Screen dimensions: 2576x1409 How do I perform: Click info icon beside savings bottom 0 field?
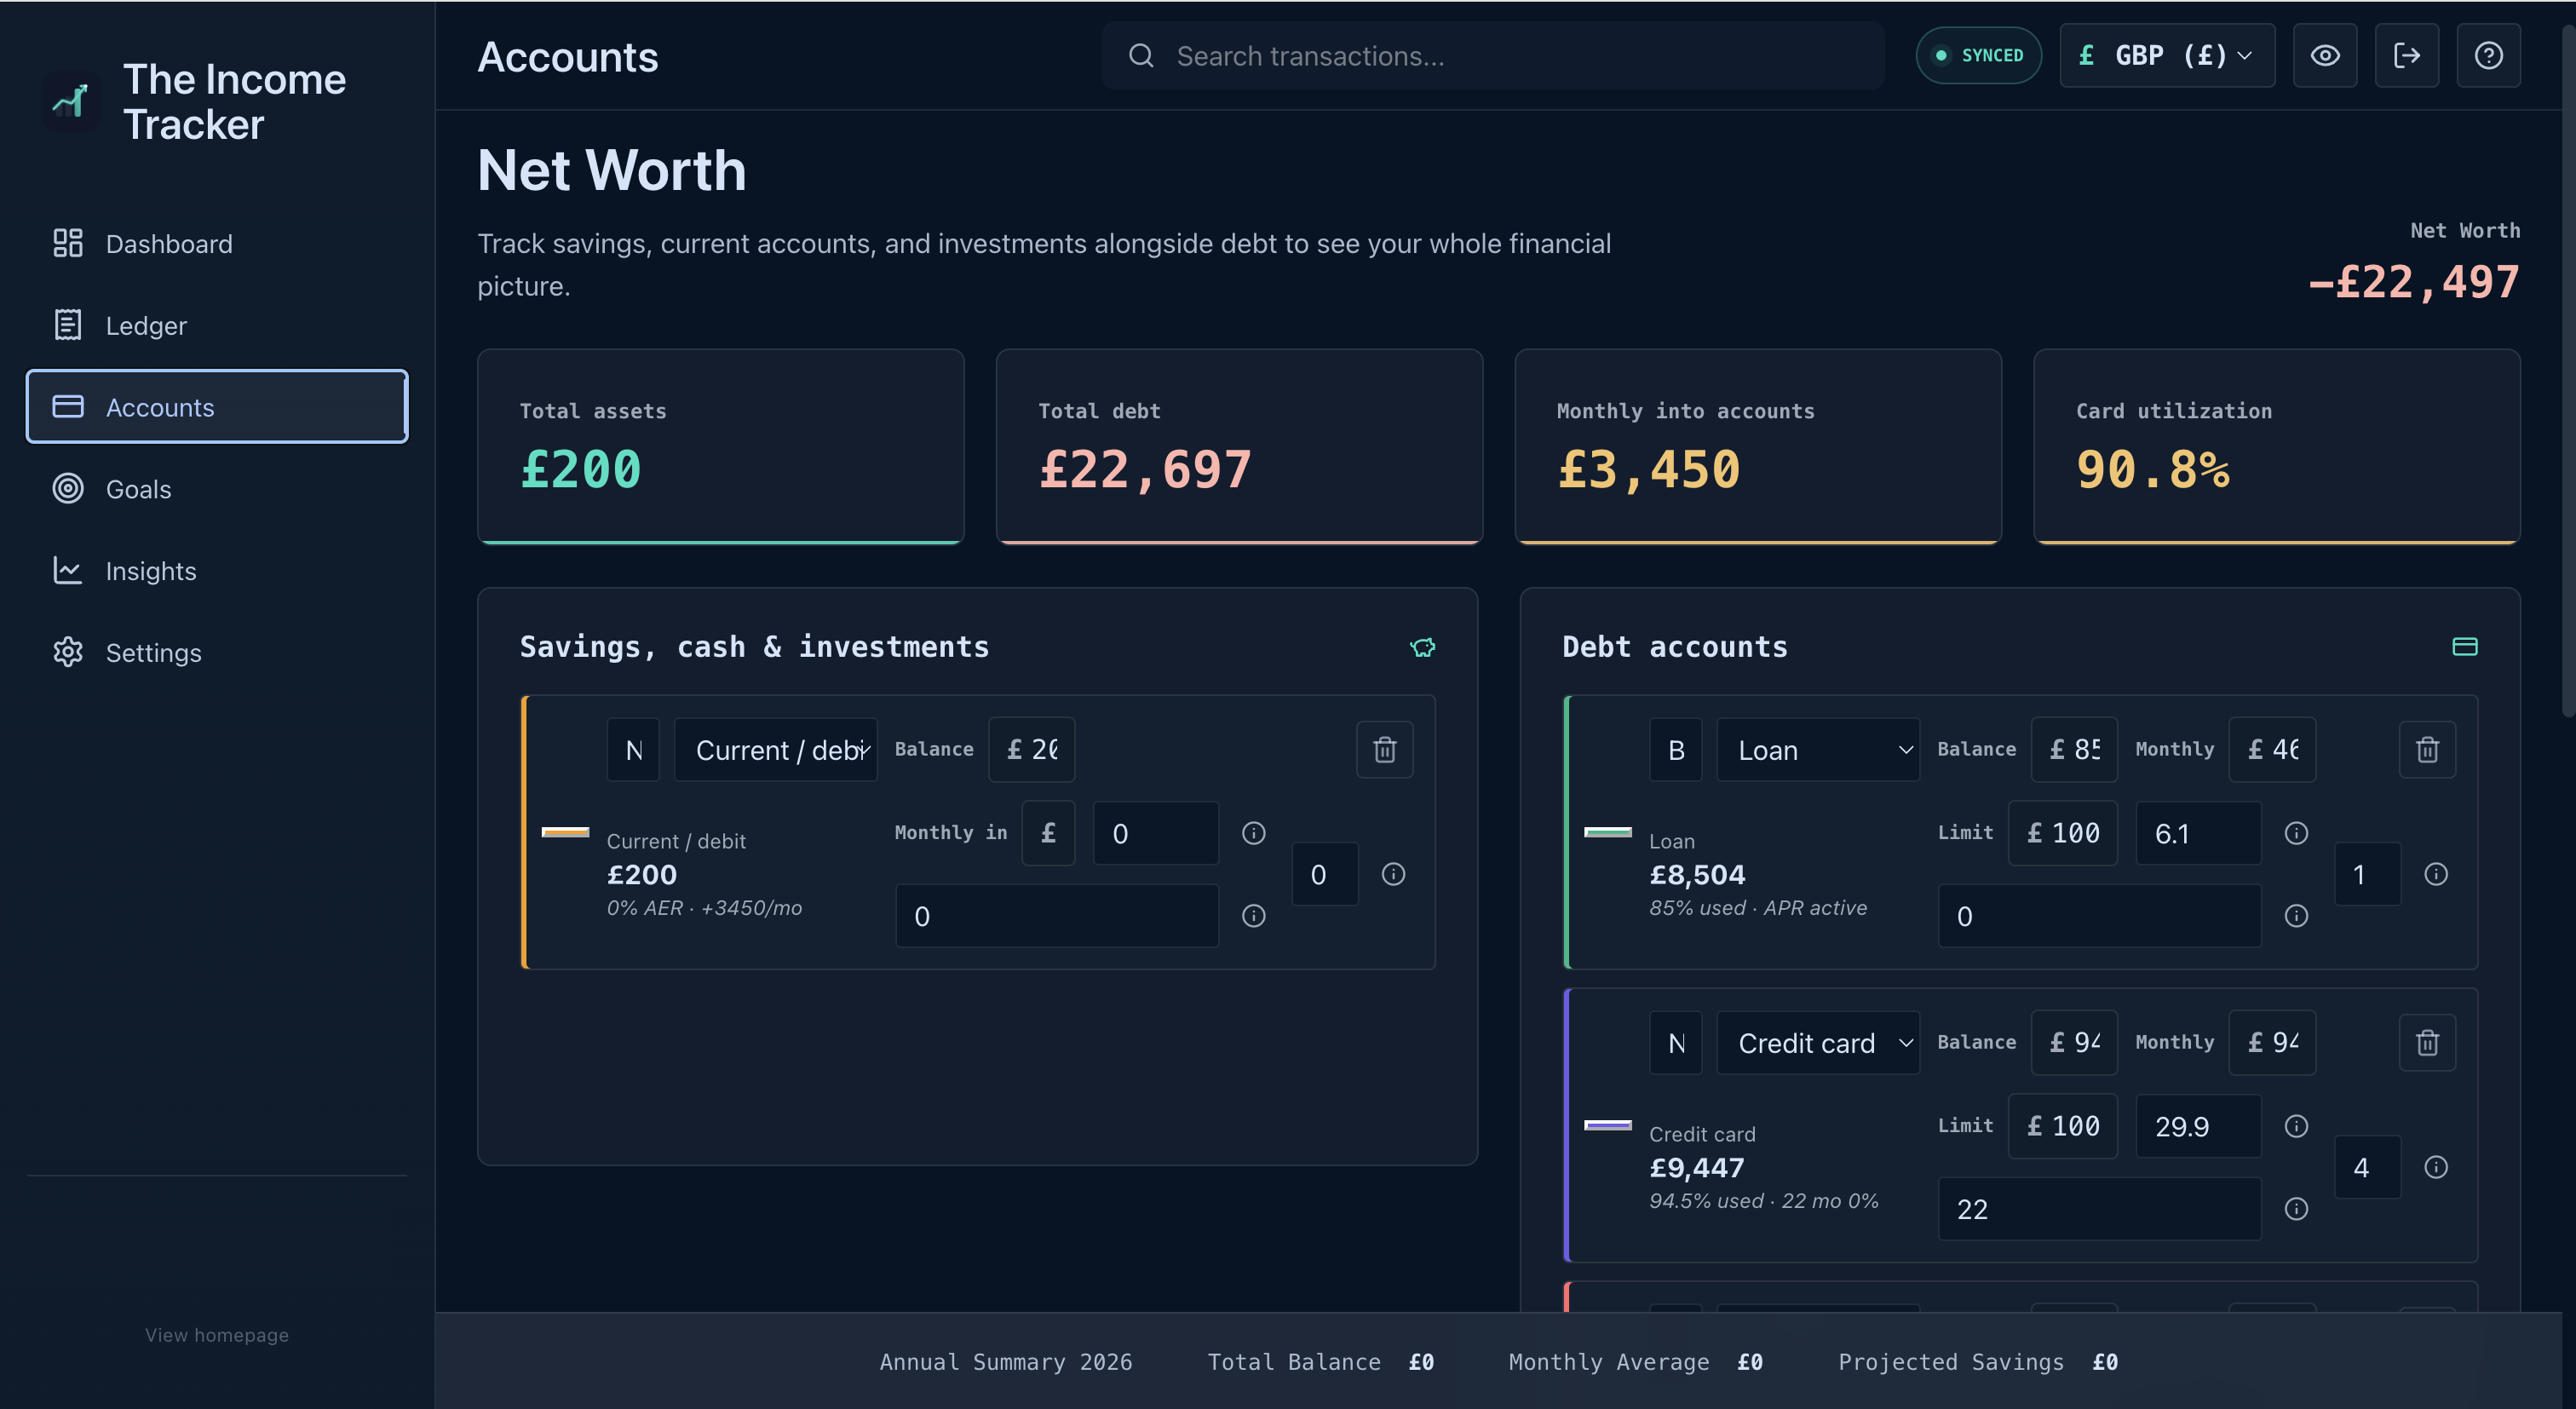[x=1253, y=916]
